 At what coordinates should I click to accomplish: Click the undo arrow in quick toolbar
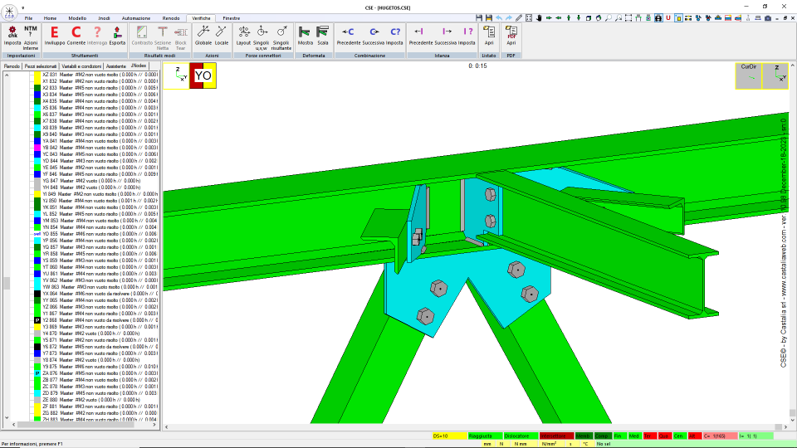499,17
